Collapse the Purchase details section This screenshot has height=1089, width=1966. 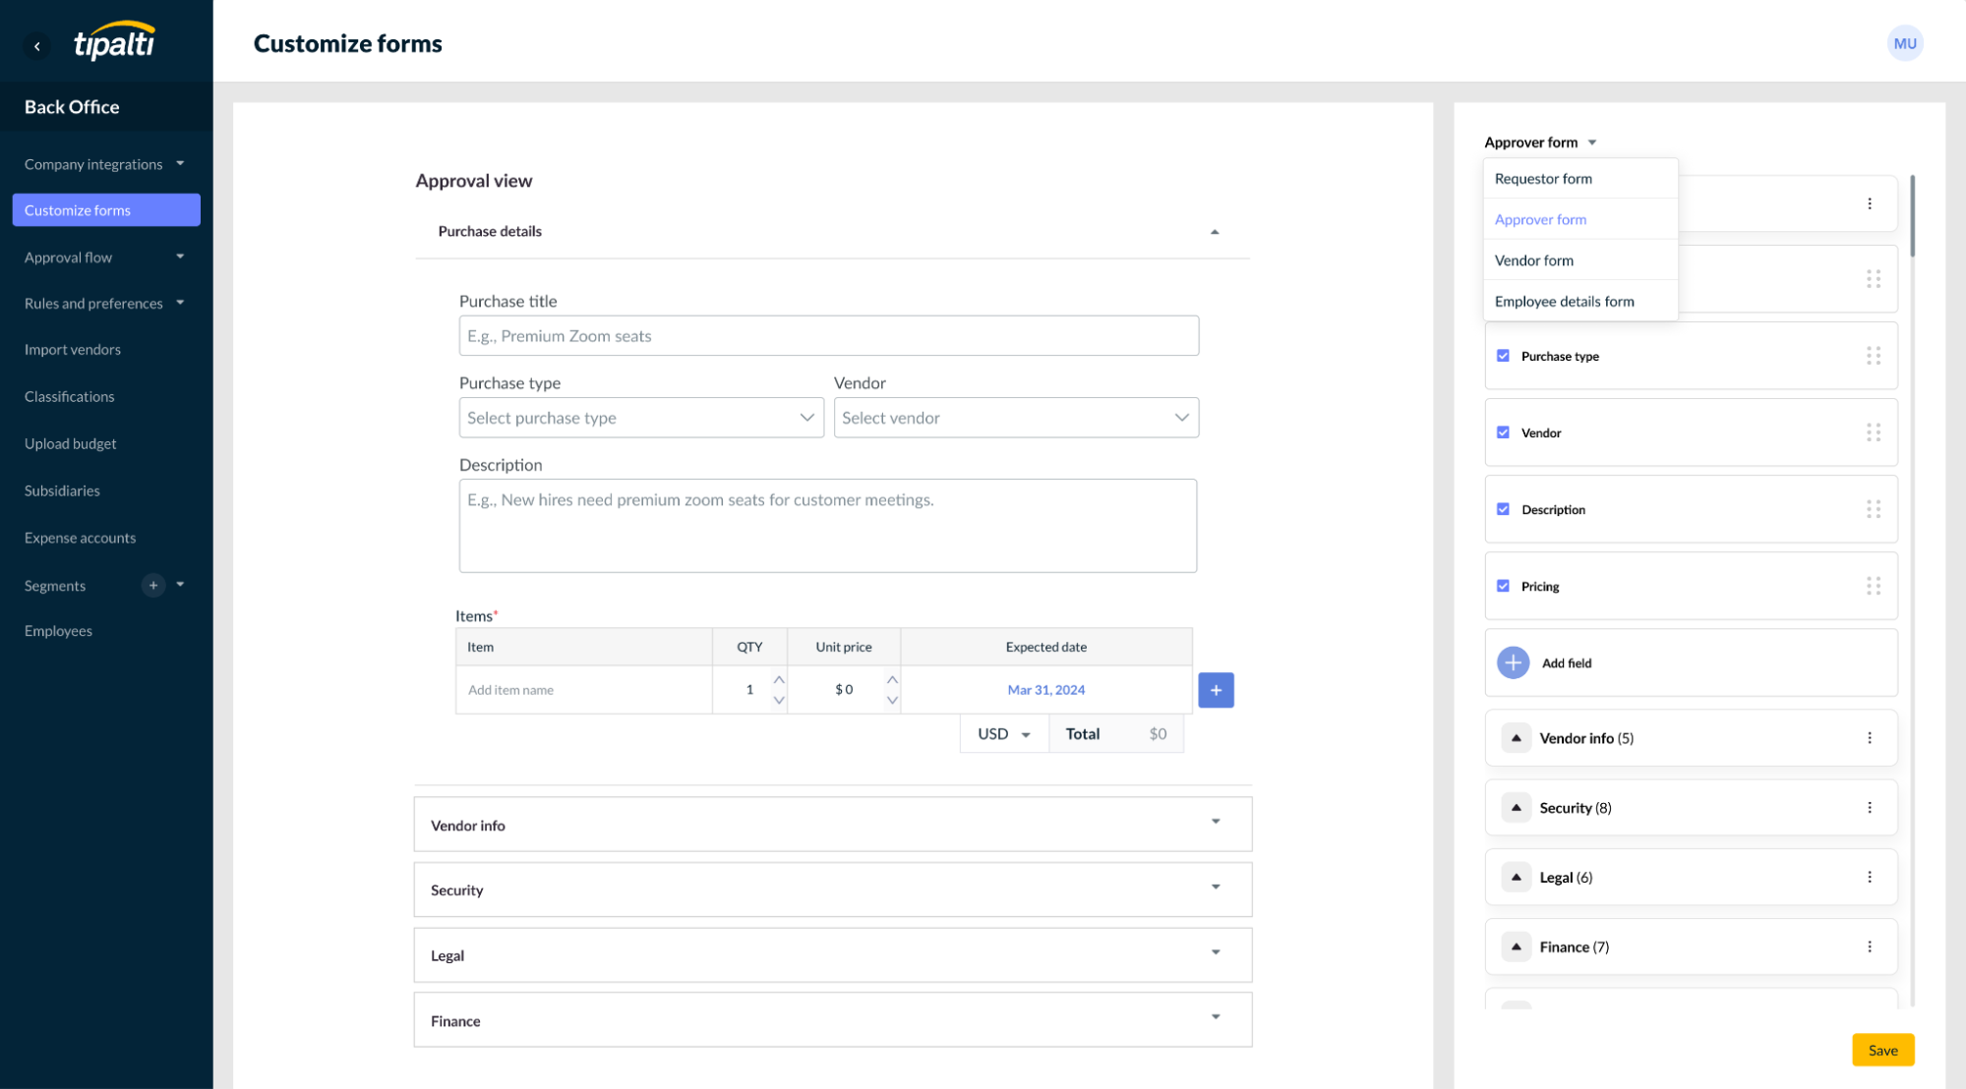(x=1215, y=232)
